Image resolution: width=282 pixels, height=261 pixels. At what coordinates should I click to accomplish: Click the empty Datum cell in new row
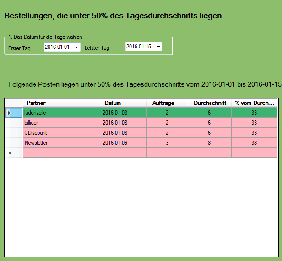click(124, 153)
